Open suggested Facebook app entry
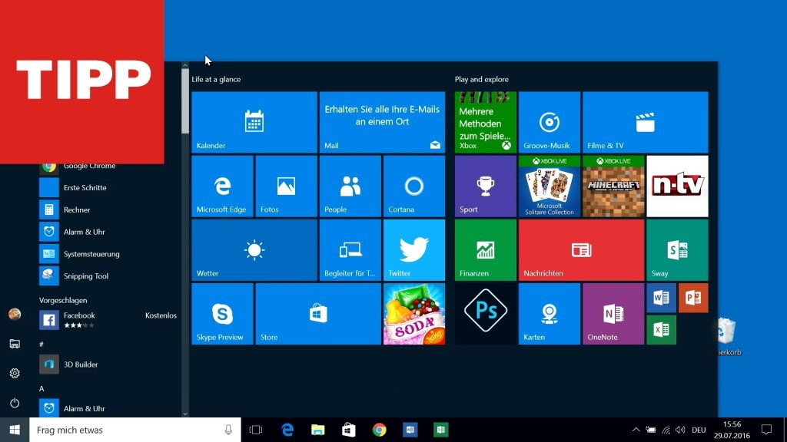The image size is (787, 442). [x=108, y=320]
